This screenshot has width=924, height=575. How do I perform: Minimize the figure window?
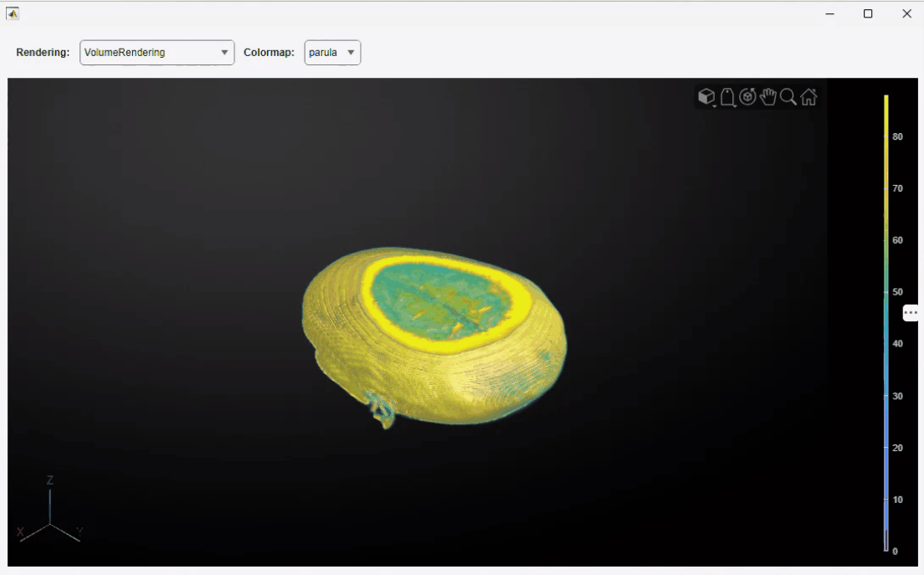point(829,13)
